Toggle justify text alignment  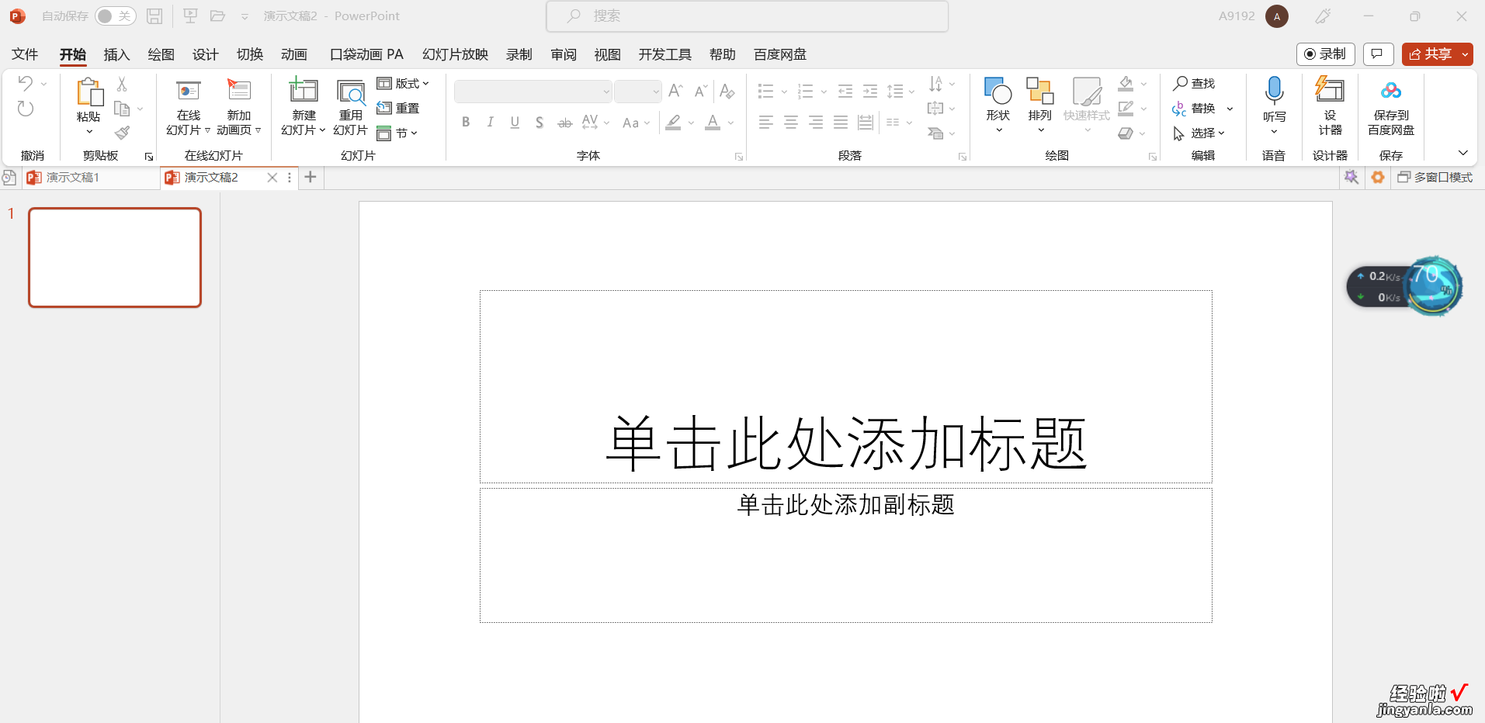point(841,122)
